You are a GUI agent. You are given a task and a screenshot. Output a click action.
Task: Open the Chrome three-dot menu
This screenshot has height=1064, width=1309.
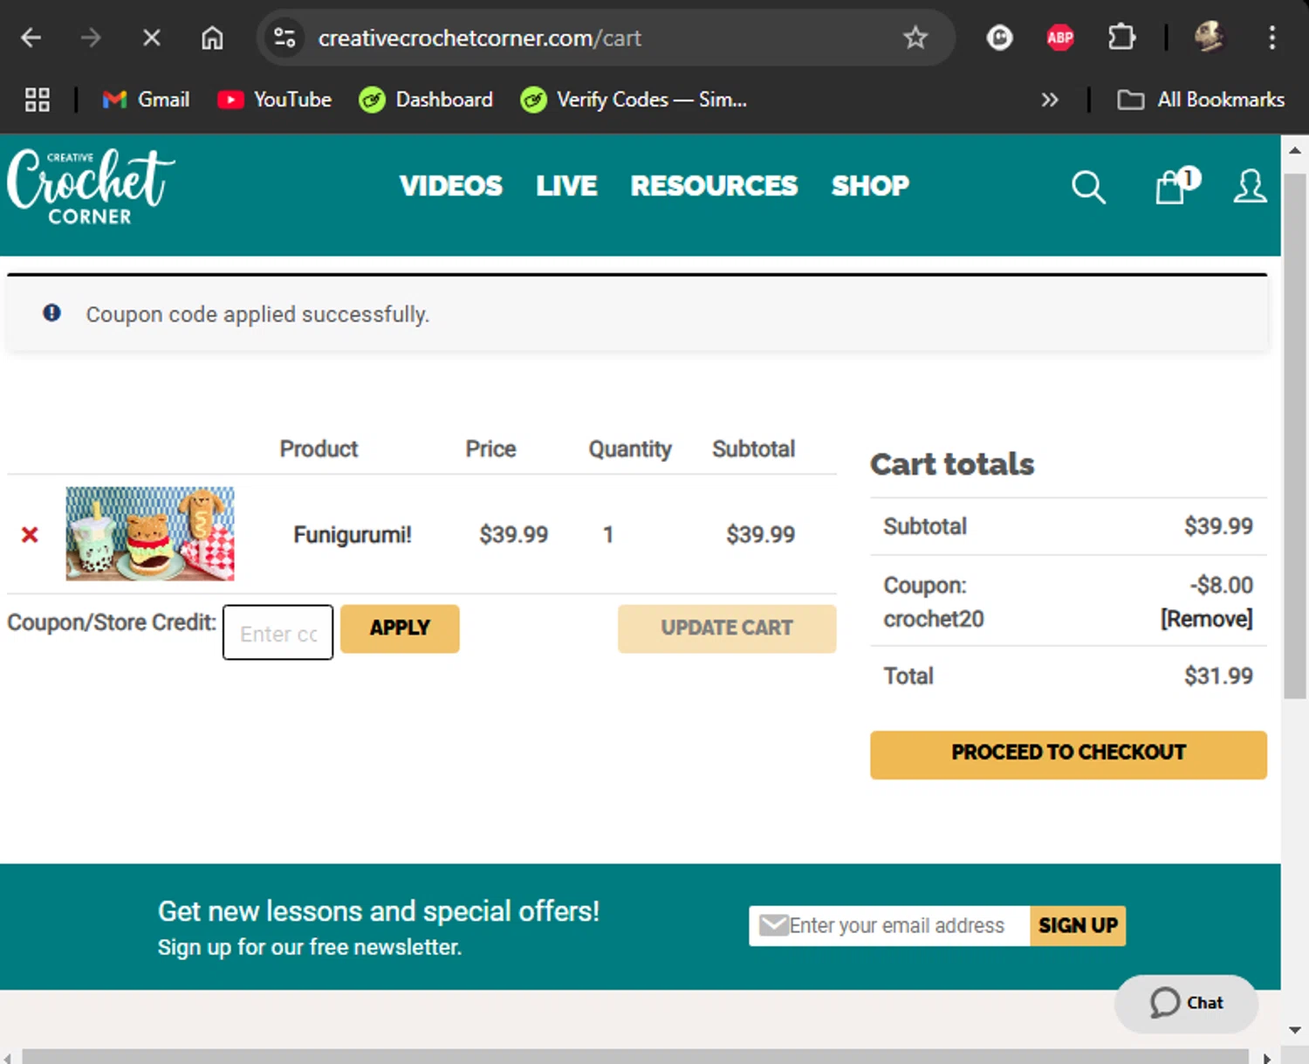(x=1272, y=38)
